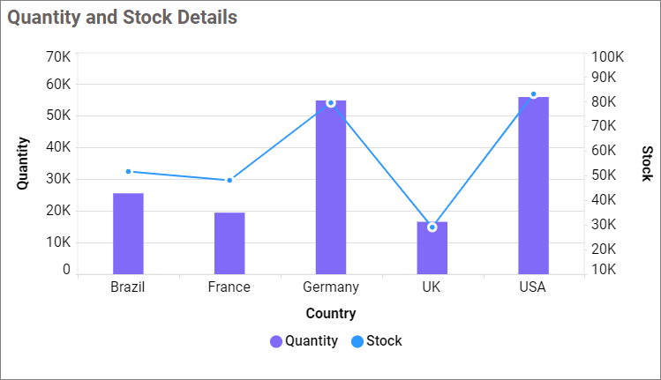Click the Germany stock line marker
The image size is (661, 380).
[331, 103]
